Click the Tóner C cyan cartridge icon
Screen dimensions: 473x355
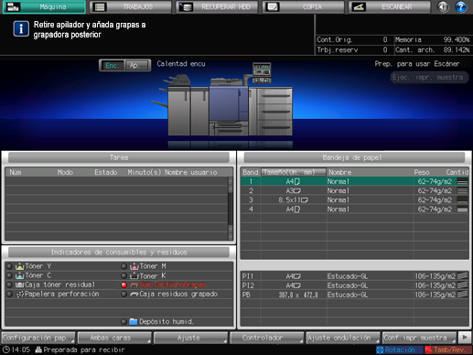tap(20, 275)
